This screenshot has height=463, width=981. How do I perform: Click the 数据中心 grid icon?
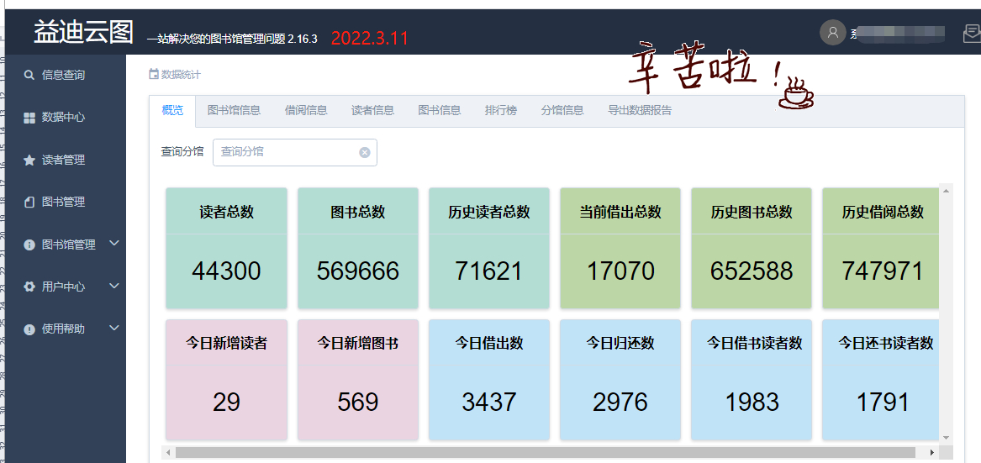(29, 118)
